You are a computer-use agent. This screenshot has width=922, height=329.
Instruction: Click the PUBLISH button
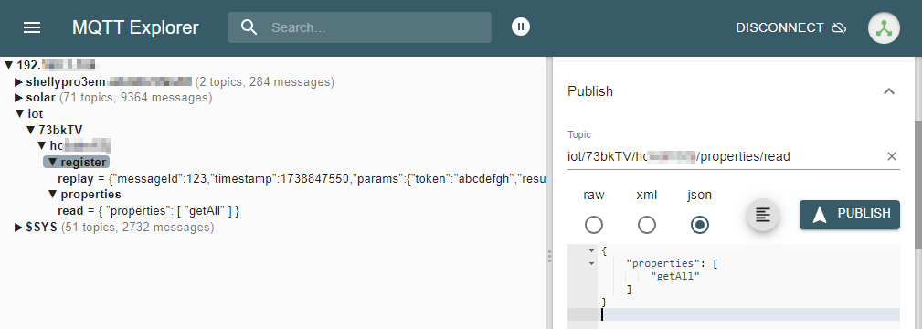pos(850,214)
